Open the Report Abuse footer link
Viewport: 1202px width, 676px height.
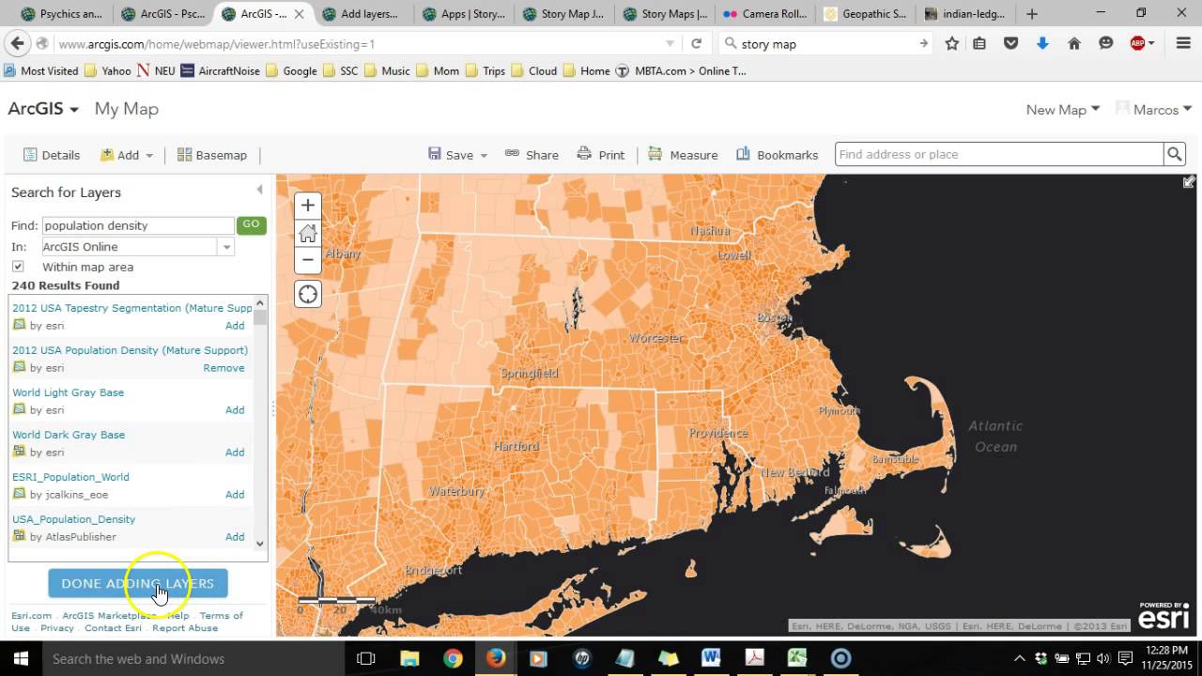point(185,628)
